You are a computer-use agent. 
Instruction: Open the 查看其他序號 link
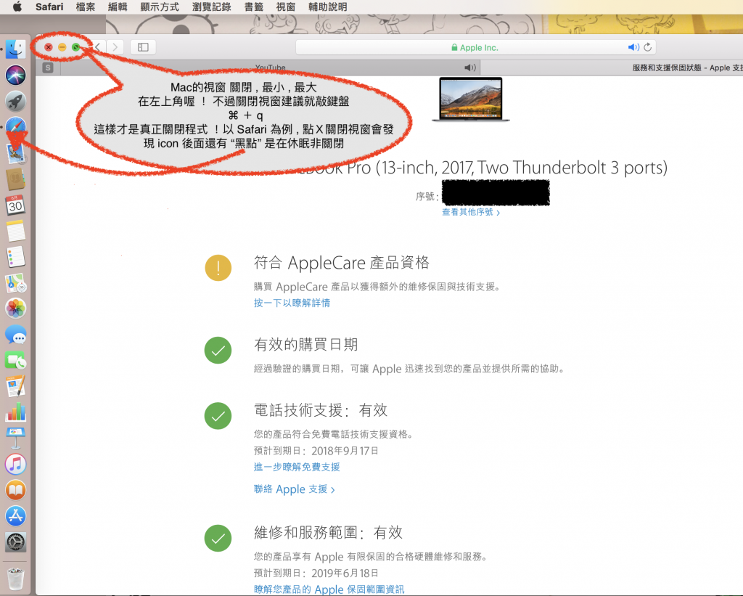pos(471,212)
